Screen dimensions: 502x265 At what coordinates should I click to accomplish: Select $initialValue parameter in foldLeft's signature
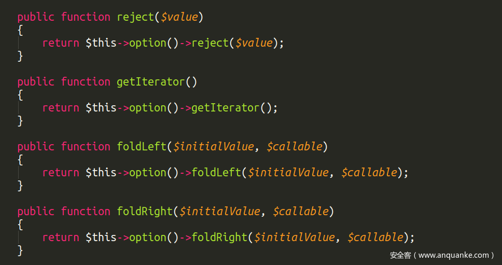pyautogui.click(x=213, y=147)
